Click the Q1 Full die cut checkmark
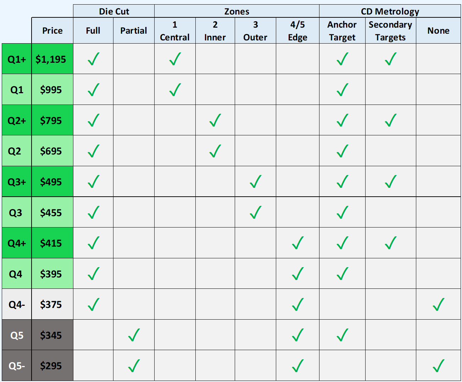Screen dimensions: 462x382 point(93,90)
